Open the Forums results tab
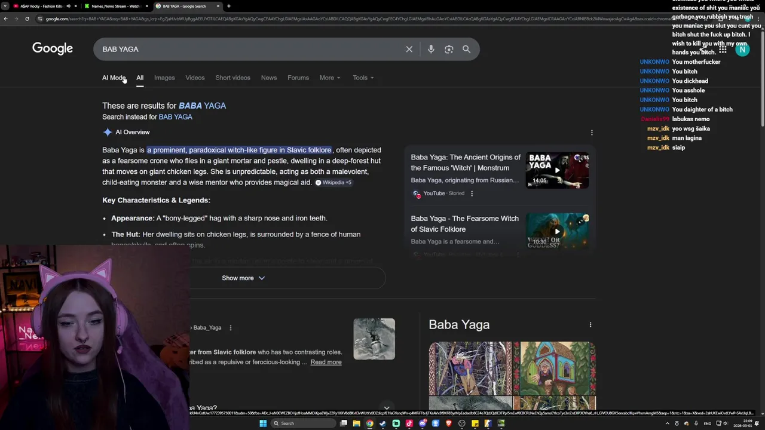Viewport: 765px width, 430px height. pyautogui.click(x=298, y=78)
